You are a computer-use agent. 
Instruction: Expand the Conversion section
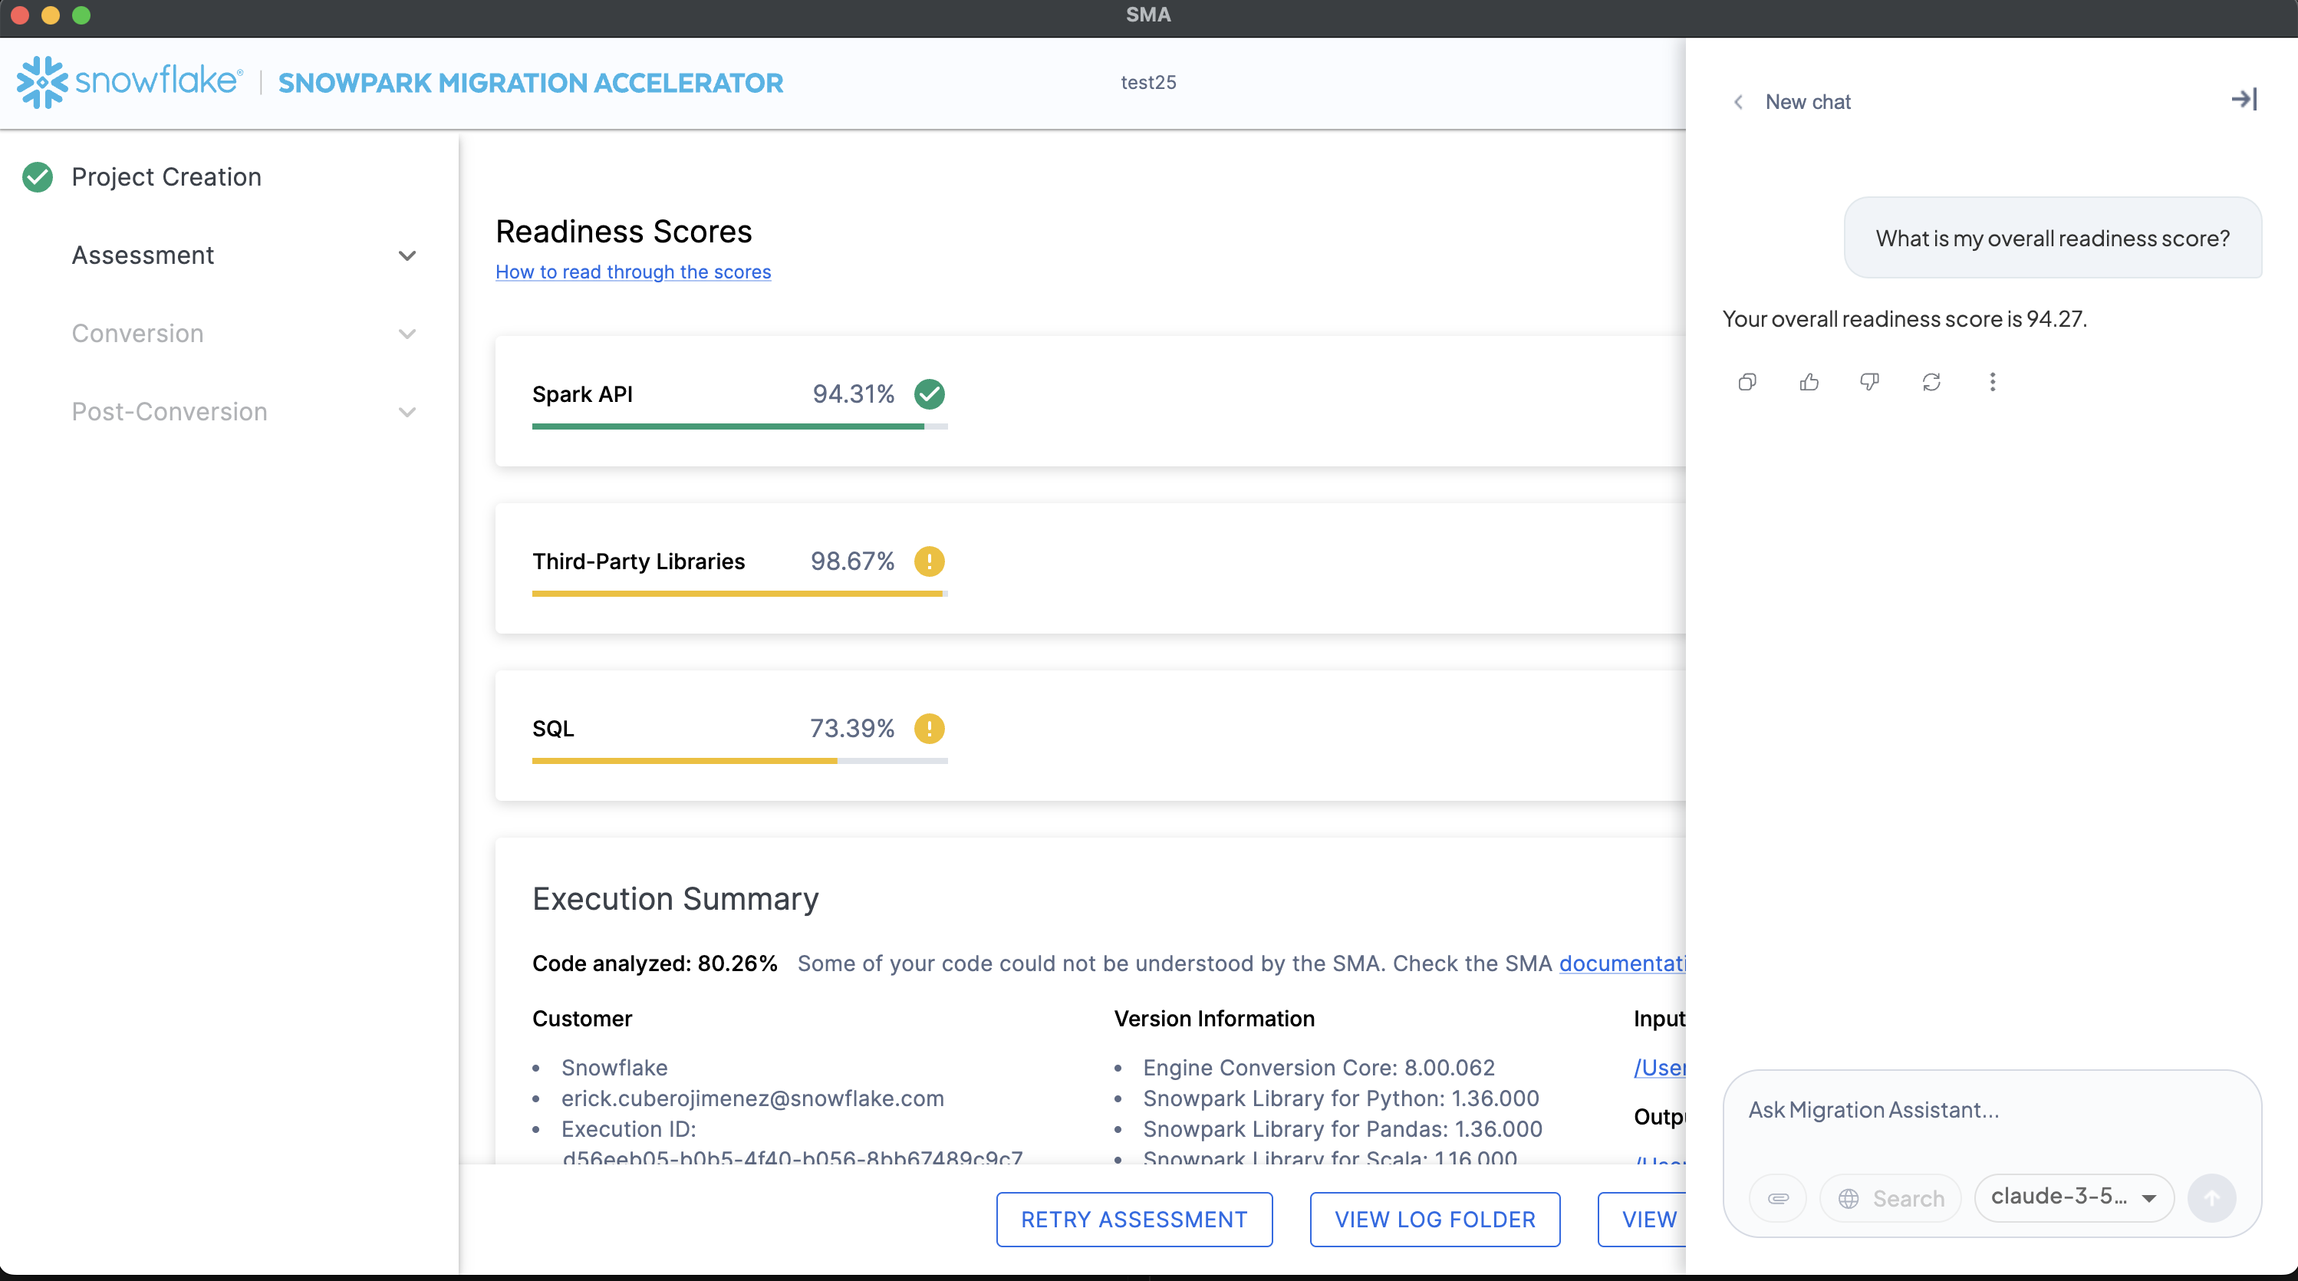point(407,334)
